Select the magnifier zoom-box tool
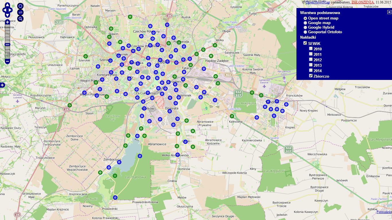 20,19
